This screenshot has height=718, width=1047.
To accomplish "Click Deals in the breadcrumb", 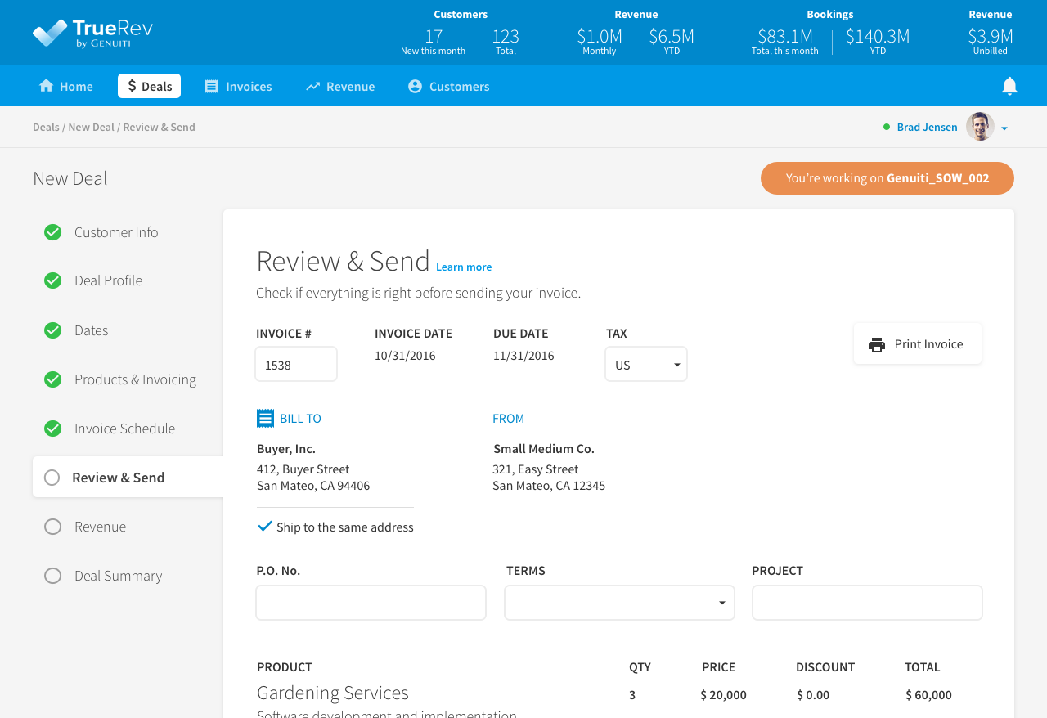I will tap(46, 127).
